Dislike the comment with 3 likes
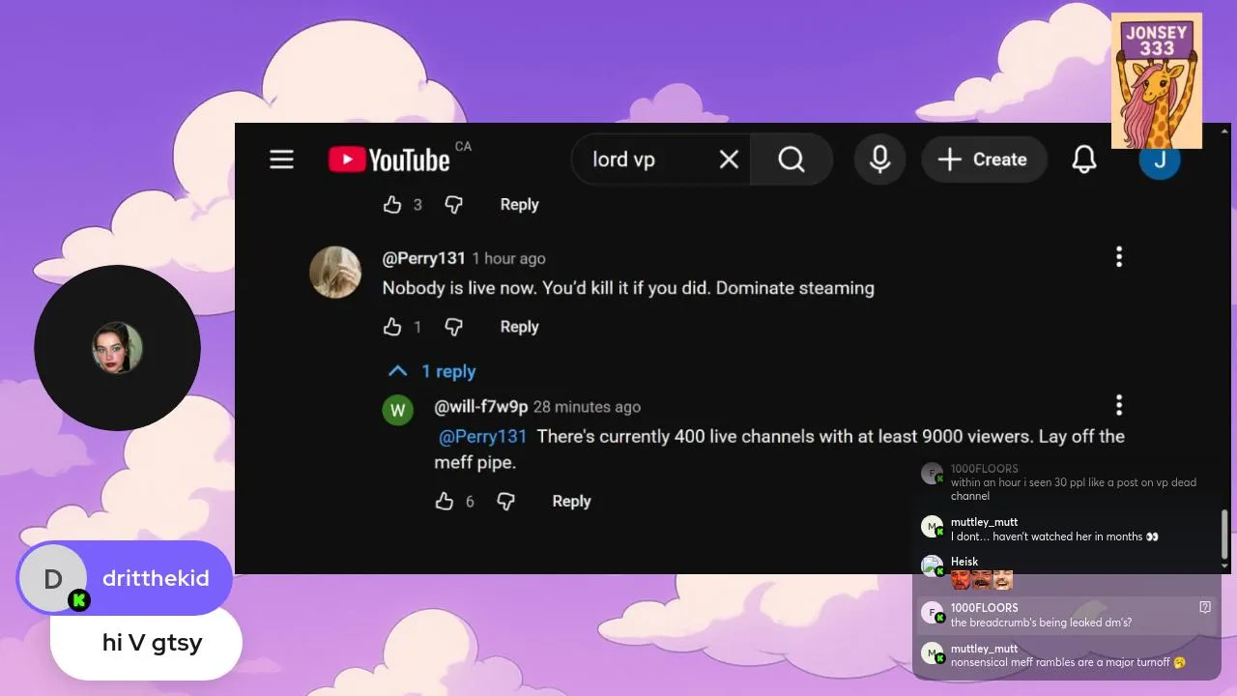This screenshot has height=696, width=1237. (453, 205)
